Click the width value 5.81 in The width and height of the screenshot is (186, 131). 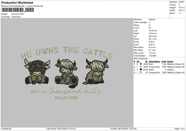pyautogui.click(x=181, y=11)
